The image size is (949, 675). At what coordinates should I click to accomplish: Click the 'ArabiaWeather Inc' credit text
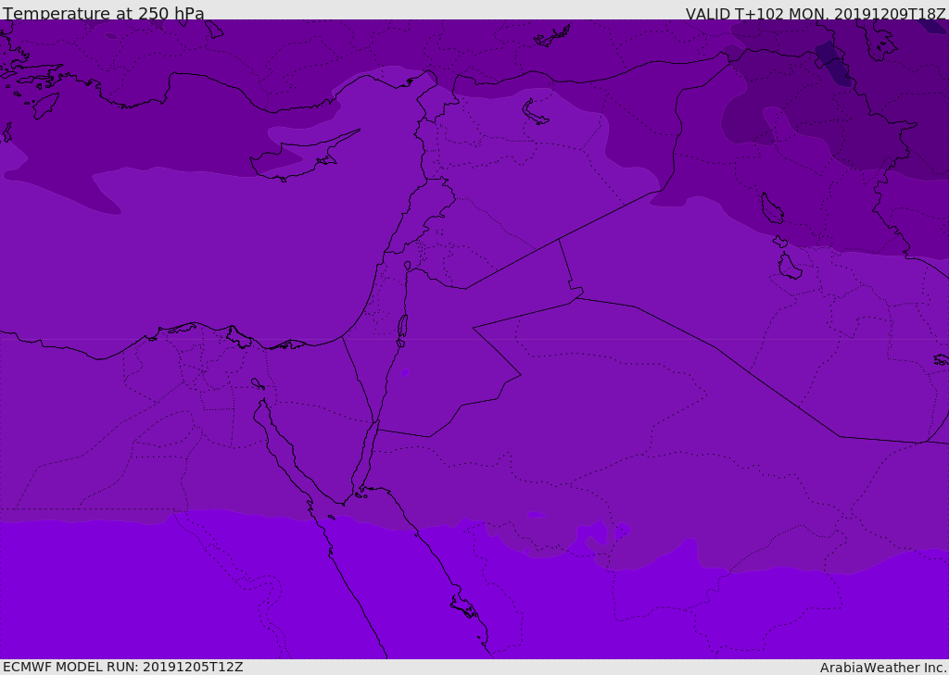882,668
